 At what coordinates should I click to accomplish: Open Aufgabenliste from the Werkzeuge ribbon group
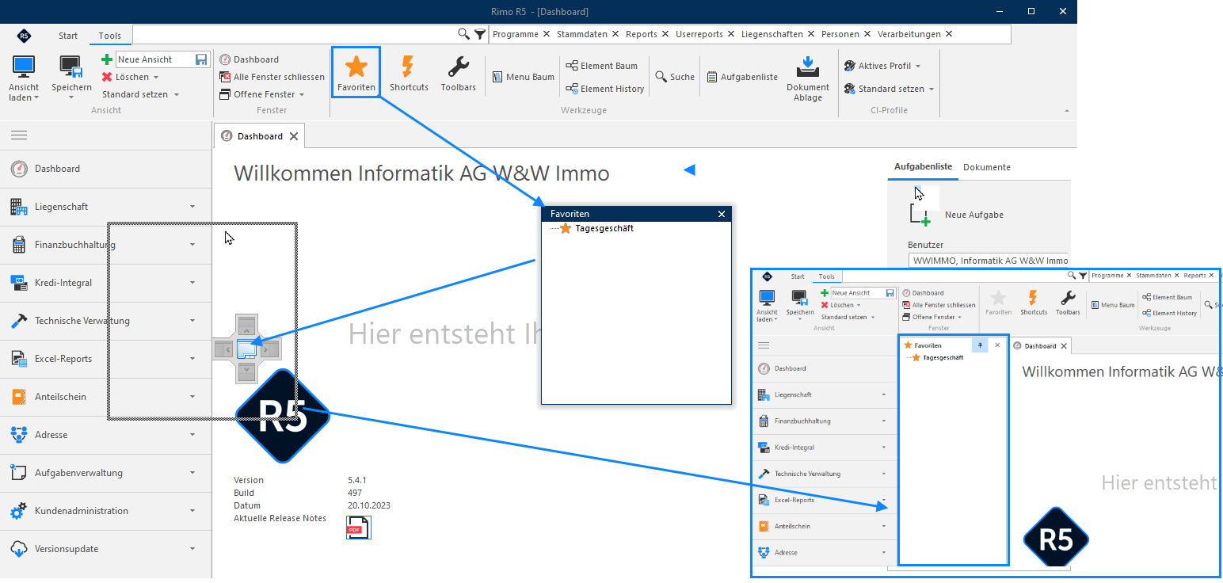click(743, 77)
